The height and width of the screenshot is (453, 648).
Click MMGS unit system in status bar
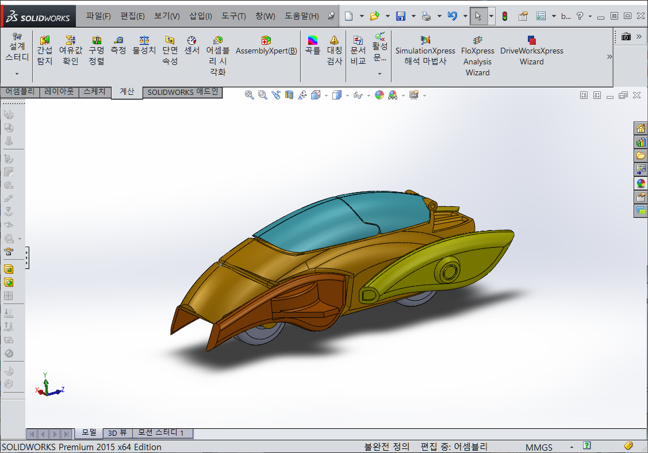coord(539,447)
